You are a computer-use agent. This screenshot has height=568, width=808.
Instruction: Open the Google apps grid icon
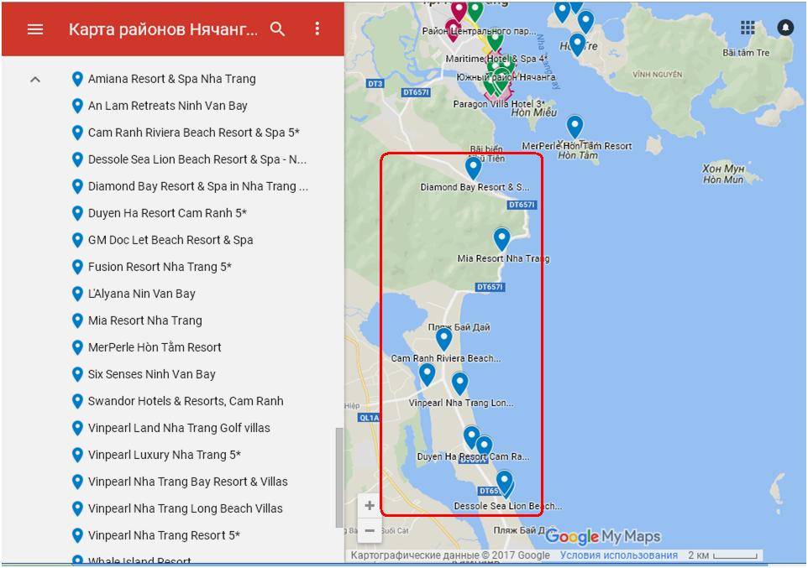[748, 28]
